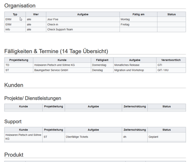The width and height of the screenshot is (191, 162).
Task: Select the "Wer" column header
Action: 36,15
